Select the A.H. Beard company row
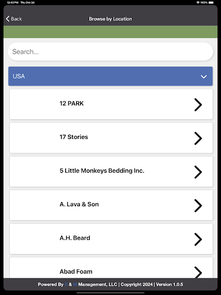This screenshot has height=295, width=221. tap(111, 239)
